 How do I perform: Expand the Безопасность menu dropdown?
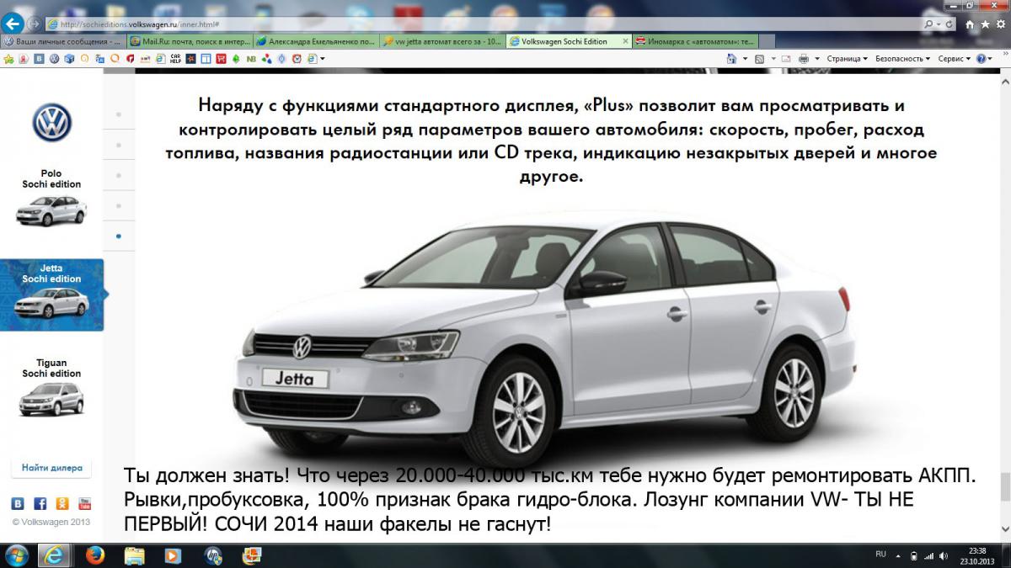pyautogui.click(x=902, y=59)
